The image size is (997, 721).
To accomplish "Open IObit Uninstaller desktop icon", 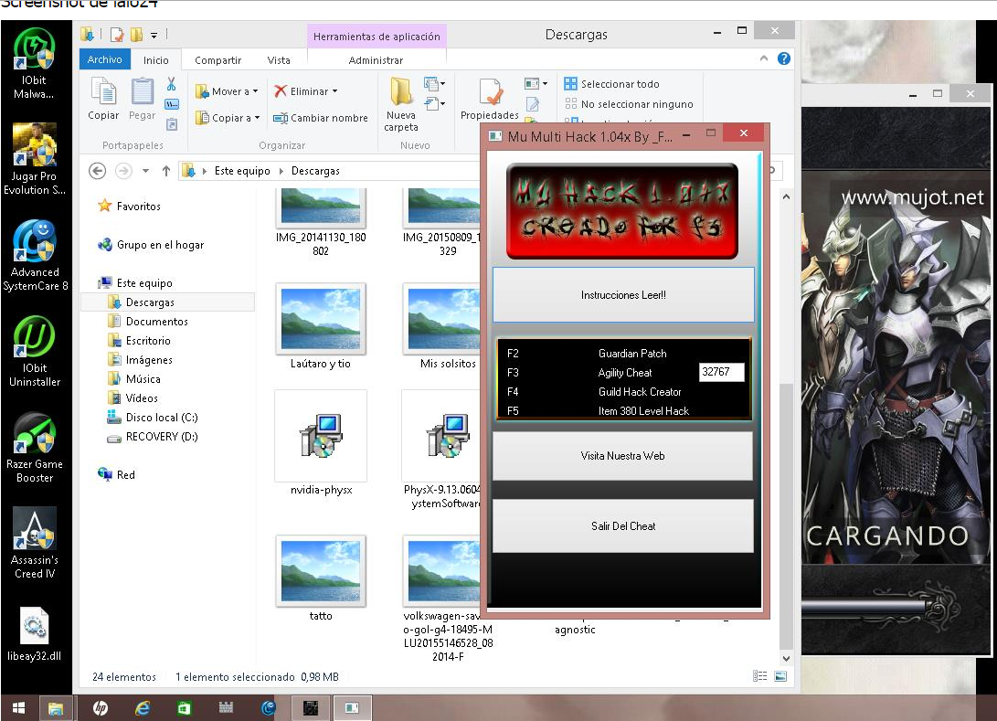I will (x=35, y=338).
